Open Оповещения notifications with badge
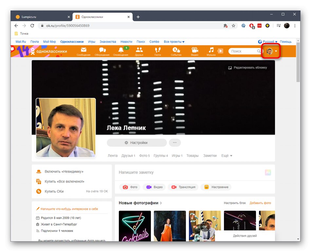 click(x=120, y=51)
